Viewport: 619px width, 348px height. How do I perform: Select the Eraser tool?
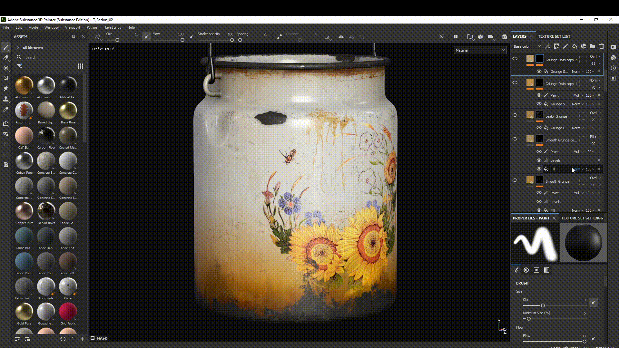[5, 58]
